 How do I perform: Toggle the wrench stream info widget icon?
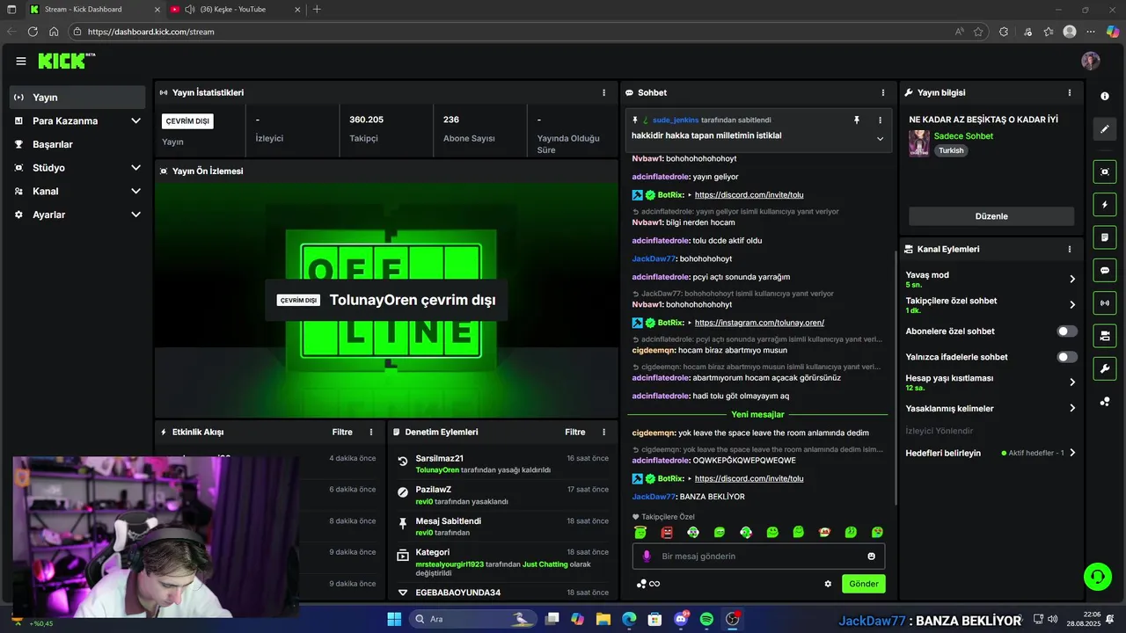tap(1105, 368)
